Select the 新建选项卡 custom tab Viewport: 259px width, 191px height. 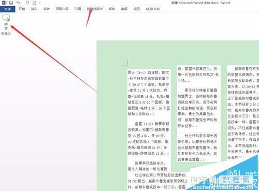point(95,9)
